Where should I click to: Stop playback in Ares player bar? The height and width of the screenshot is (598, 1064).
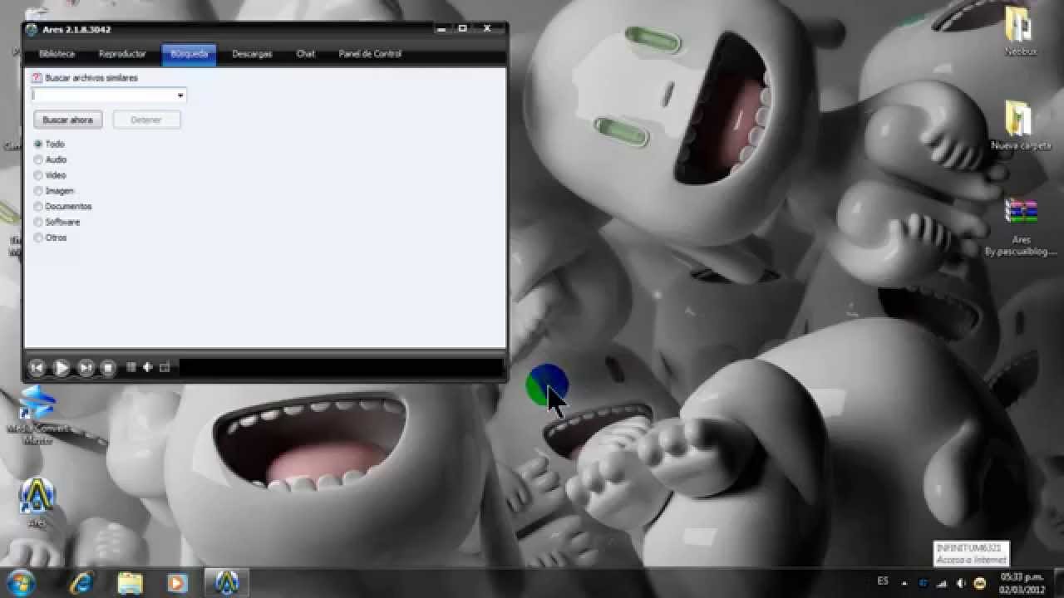108,367
